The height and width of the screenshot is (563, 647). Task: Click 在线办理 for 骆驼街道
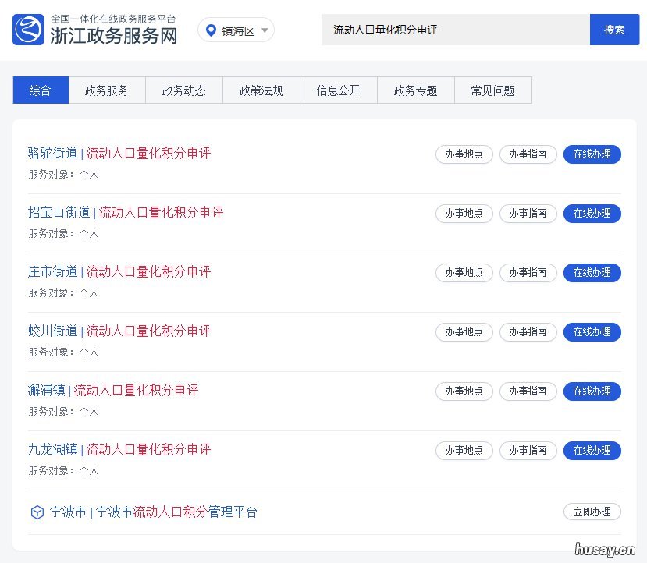[x=592, y=154]
